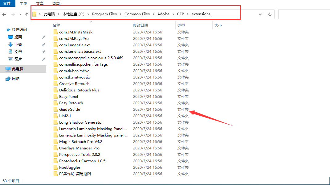Screen dimensions: 330x185
Task: Select Perspective Tools 2.0.2 folder name
Action: click(80, 155)
